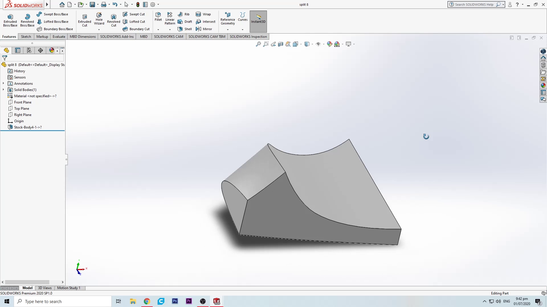The height and width of the screenshot is (307, 547).
Task: Open the DisplayManager tab
Action: point(52,50)
